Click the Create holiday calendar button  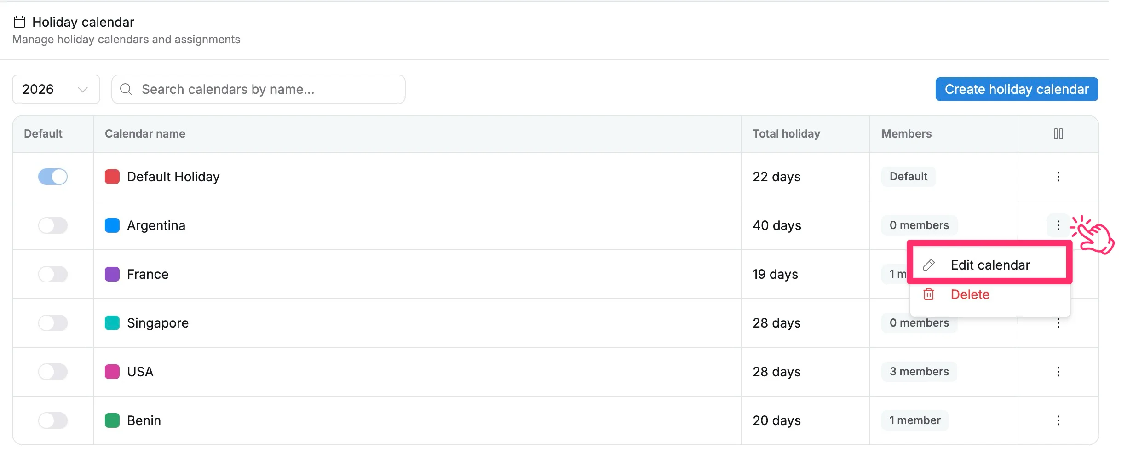click(1017, 89)
